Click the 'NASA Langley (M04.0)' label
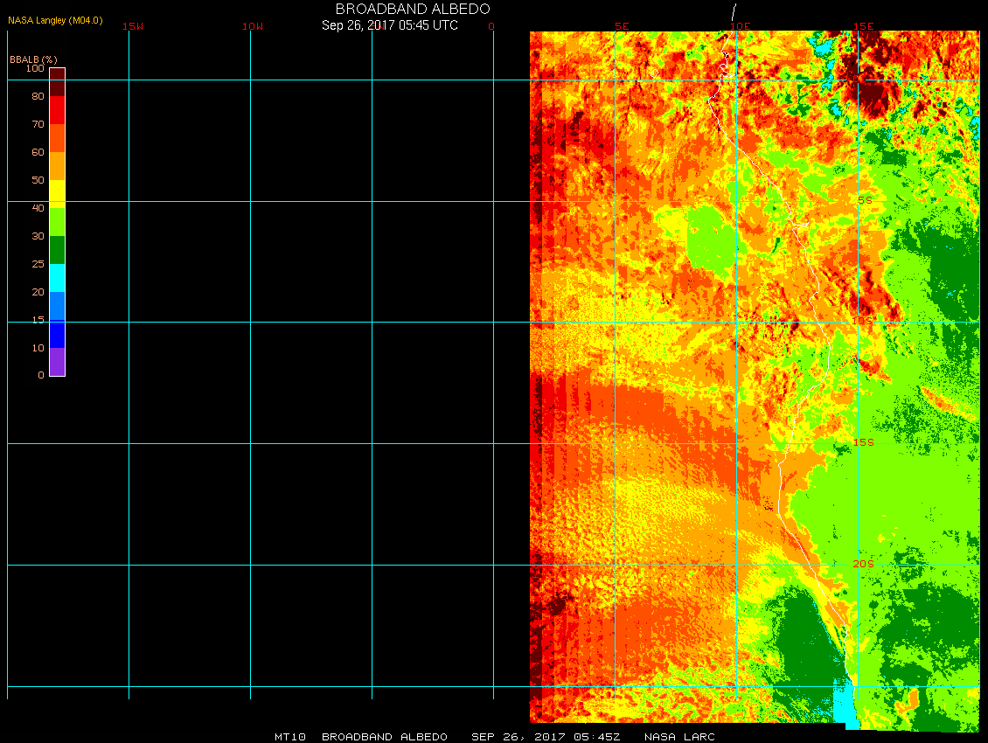This screenshot has height=743, width=988. click(x=55, y=20)
